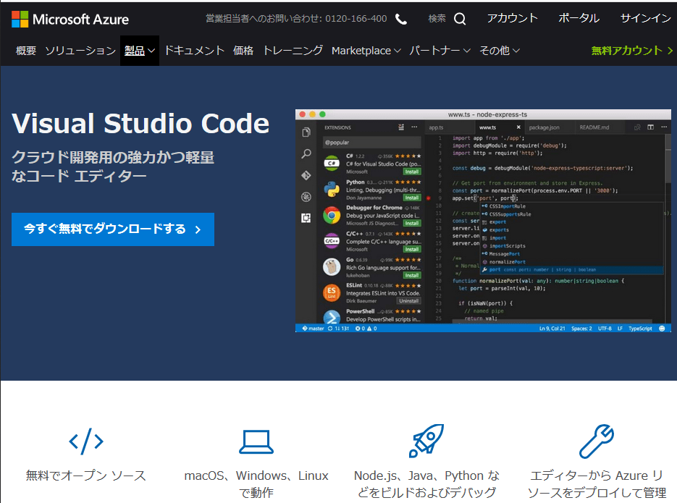The width and height of the screenshot is (677, 503).
Task: Click the Visual Studio Code heading
Action: (x=140, y=123)
